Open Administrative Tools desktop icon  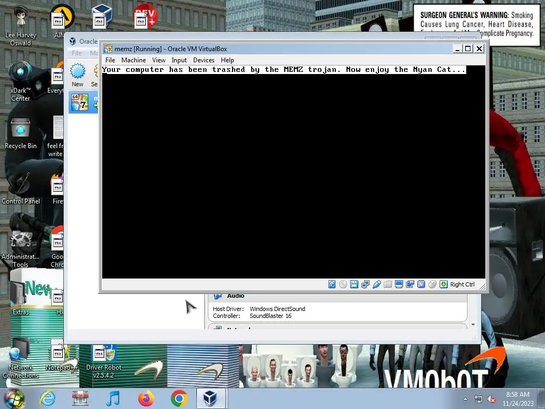[x=21, y=248]
